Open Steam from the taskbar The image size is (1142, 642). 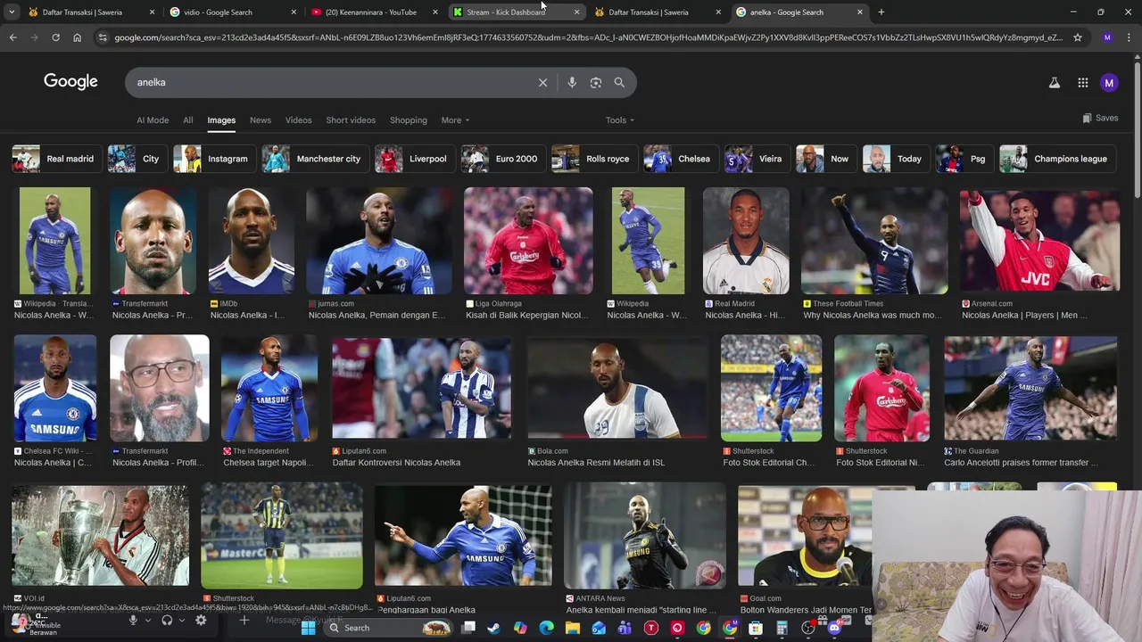pyautogui.click(x=493, y=628)
